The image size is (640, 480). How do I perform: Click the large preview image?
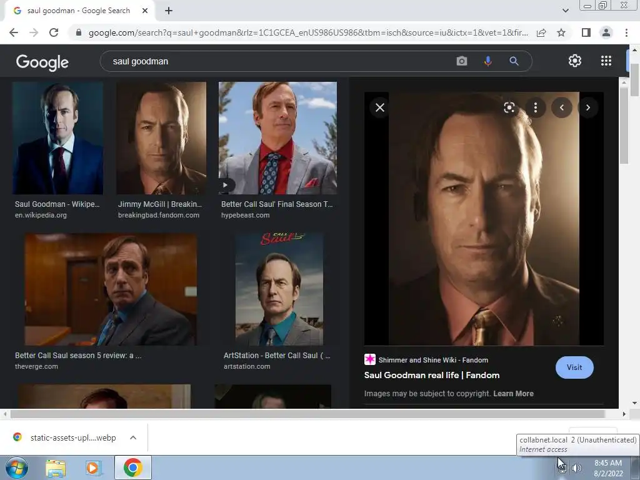point(484,219)
